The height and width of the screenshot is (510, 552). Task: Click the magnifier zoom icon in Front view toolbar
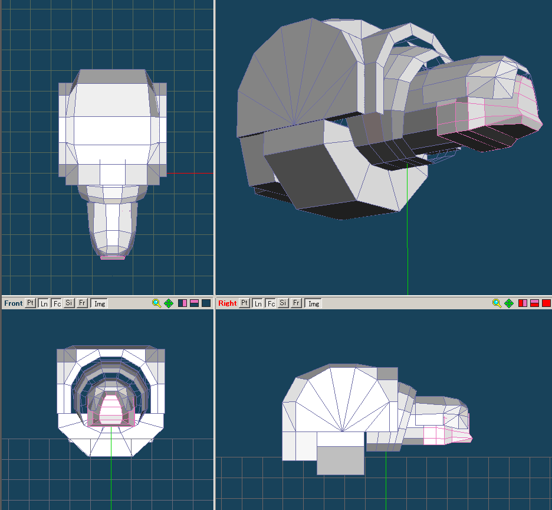(x=156, y=303)
